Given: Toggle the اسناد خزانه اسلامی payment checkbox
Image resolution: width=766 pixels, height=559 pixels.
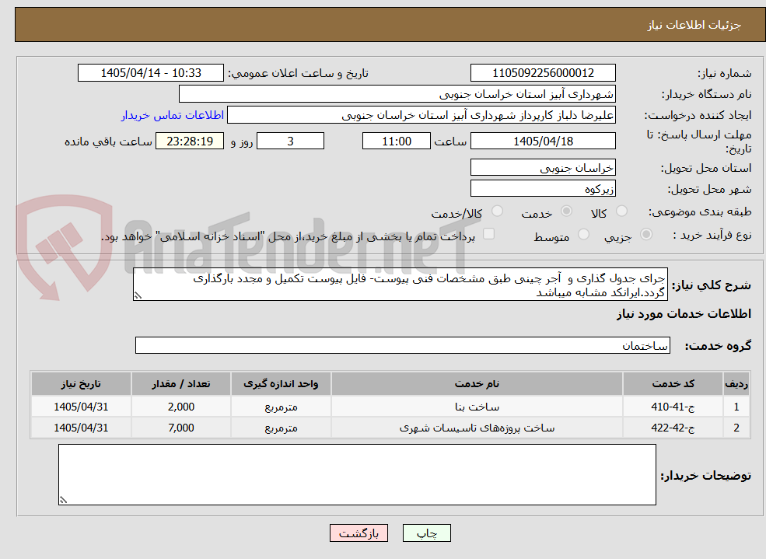Looking at the screenshot, I should 488,234.
